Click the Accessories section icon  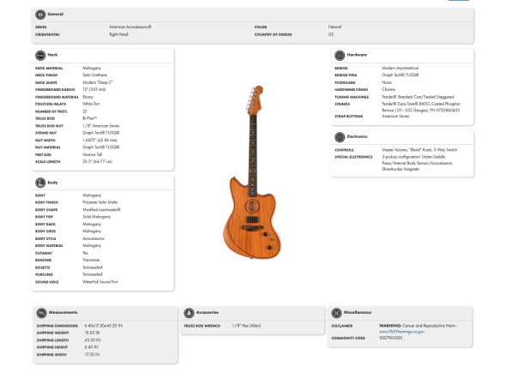pyautogui.click(x=189, y=313)
